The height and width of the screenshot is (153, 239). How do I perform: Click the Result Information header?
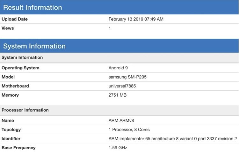[x=33, y=7]
